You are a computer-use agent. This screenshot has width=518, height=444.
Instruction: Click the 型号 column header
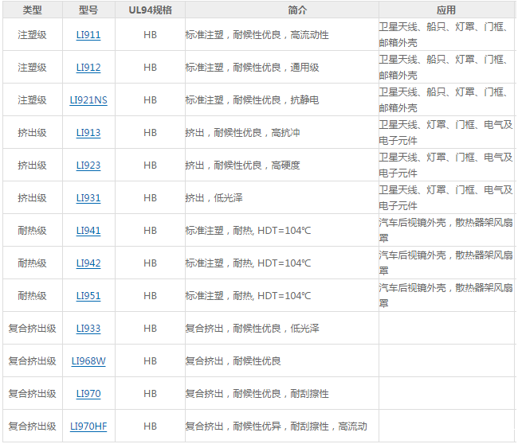click(x=88, y=10)
